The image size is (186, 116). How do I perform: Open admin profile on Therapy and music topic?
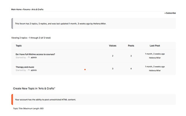[34, 70]
